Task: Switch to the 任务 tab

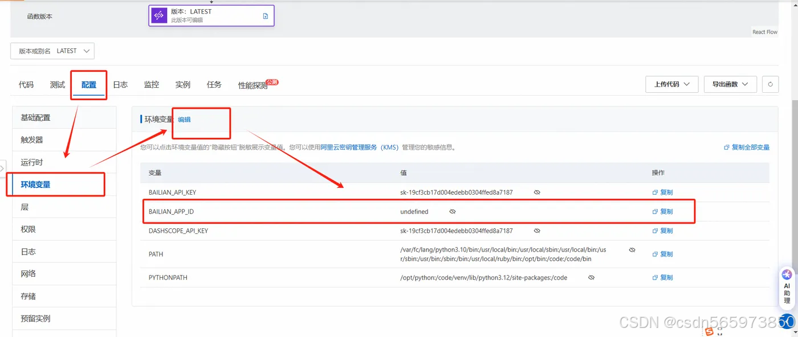Action: coord(214,84)
